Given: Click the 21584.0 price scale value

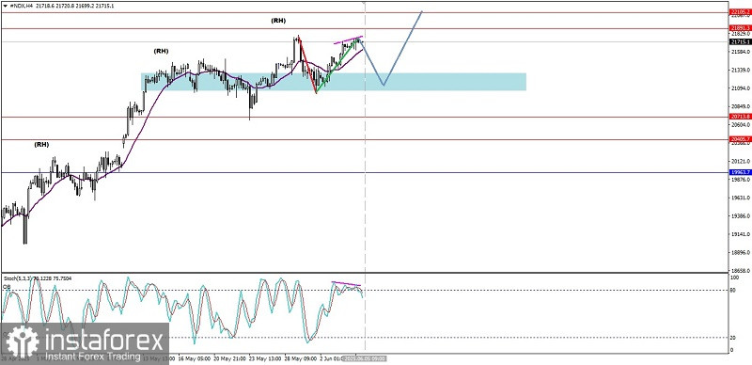Looking at the screenshot, I should tap(741, 52).
